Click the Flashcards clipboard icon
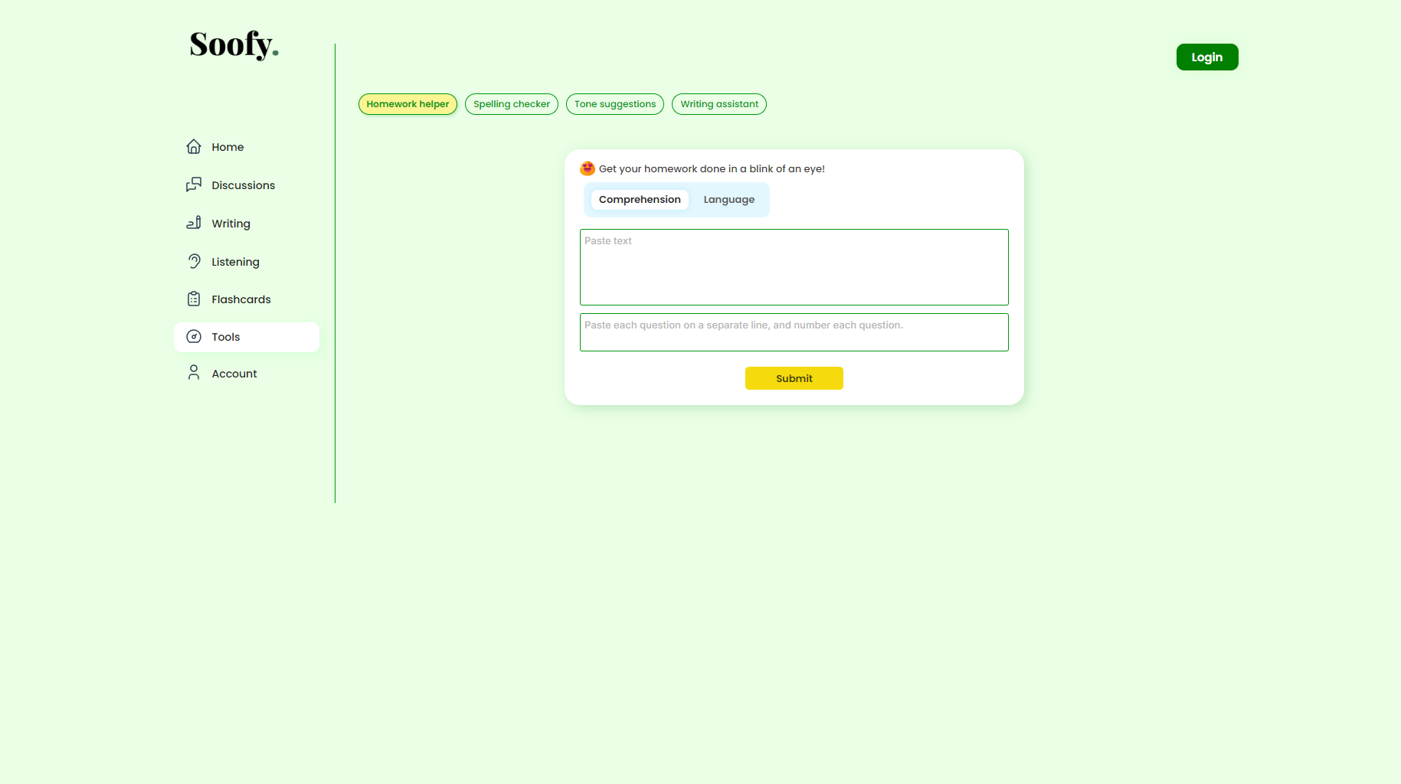This screenshot has height=784, width=1401. pos(194,299)
